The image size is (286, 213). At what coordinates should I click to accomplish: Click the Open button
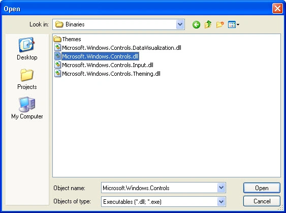(x=262, y=188)
